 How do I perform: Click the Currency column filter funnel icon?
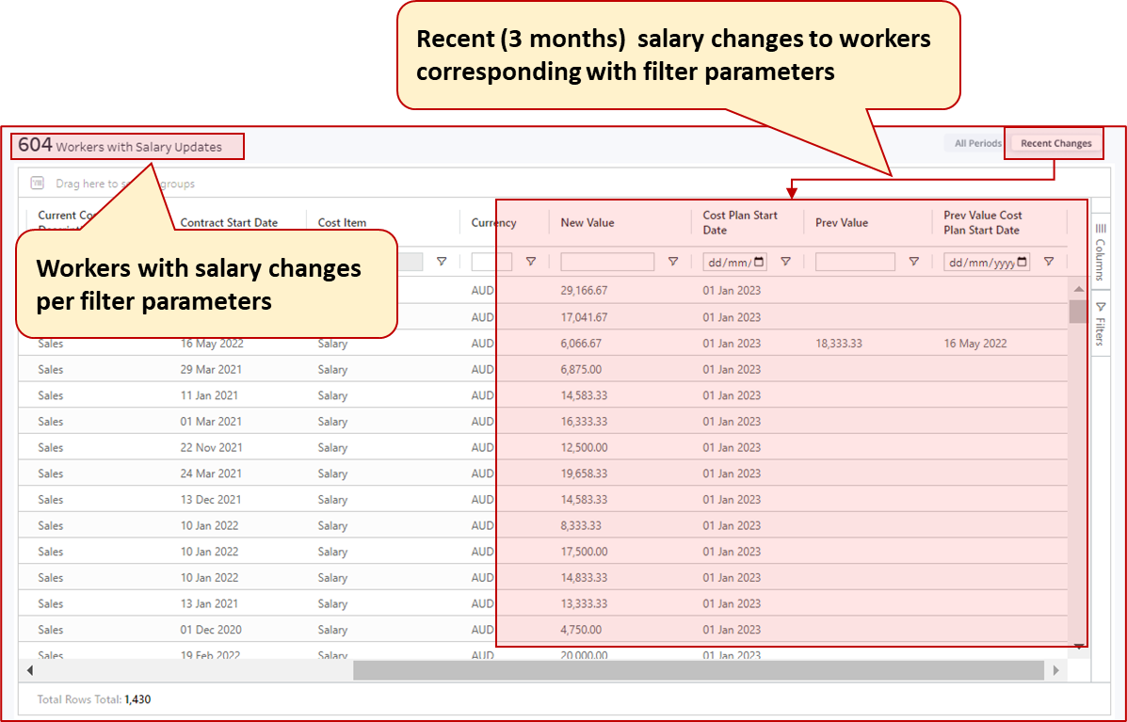coord(531,262)
